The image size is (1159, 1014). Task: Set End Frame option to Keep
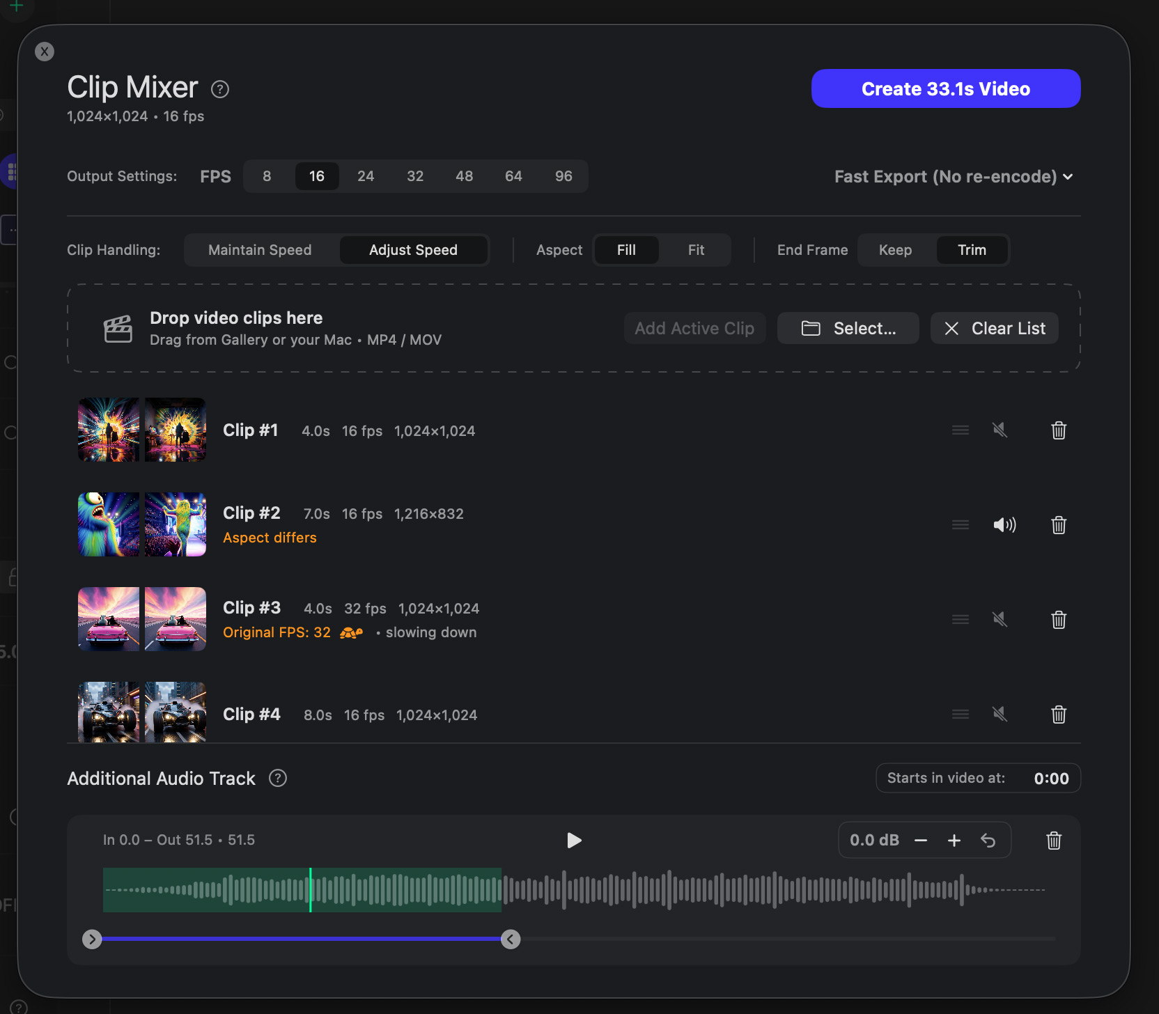895,250
